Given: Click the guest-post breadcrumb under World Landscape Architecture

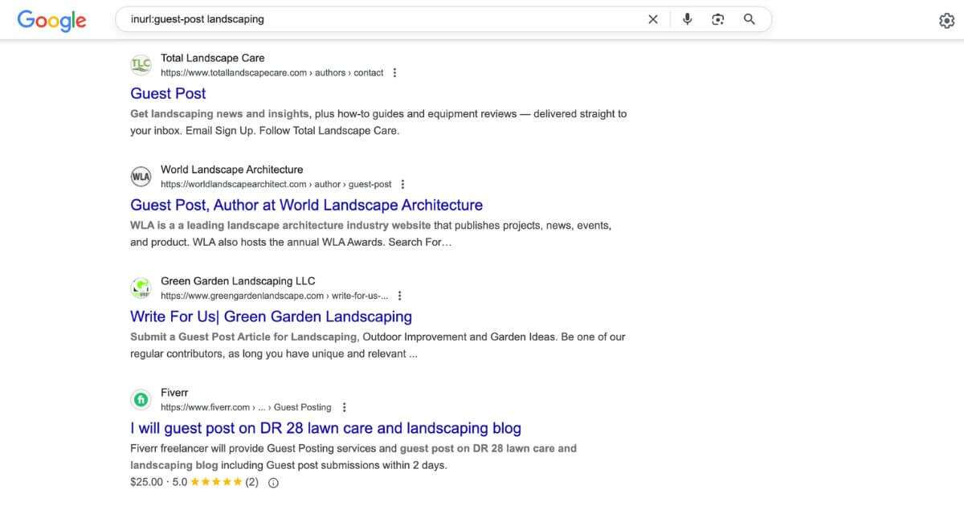Looking at the screenshot, I should click(371, 184).
